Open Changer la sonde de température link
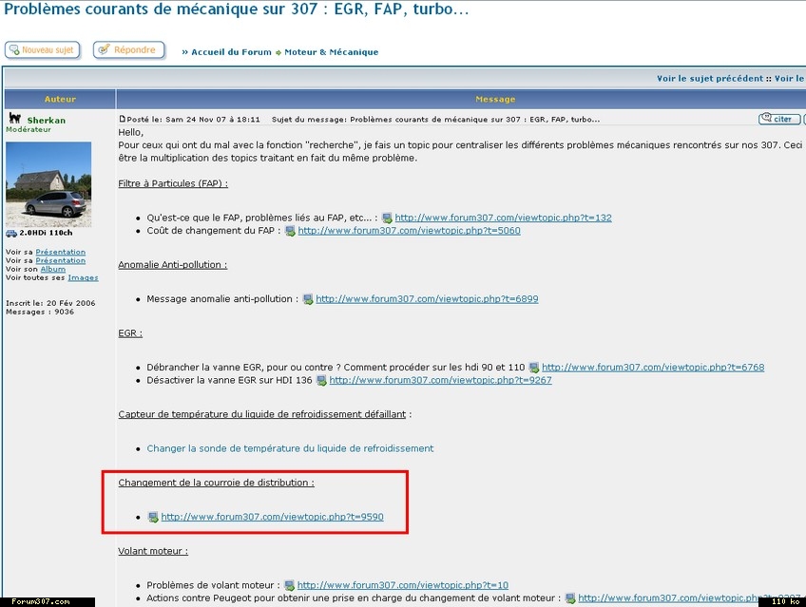 coord(290,448)
